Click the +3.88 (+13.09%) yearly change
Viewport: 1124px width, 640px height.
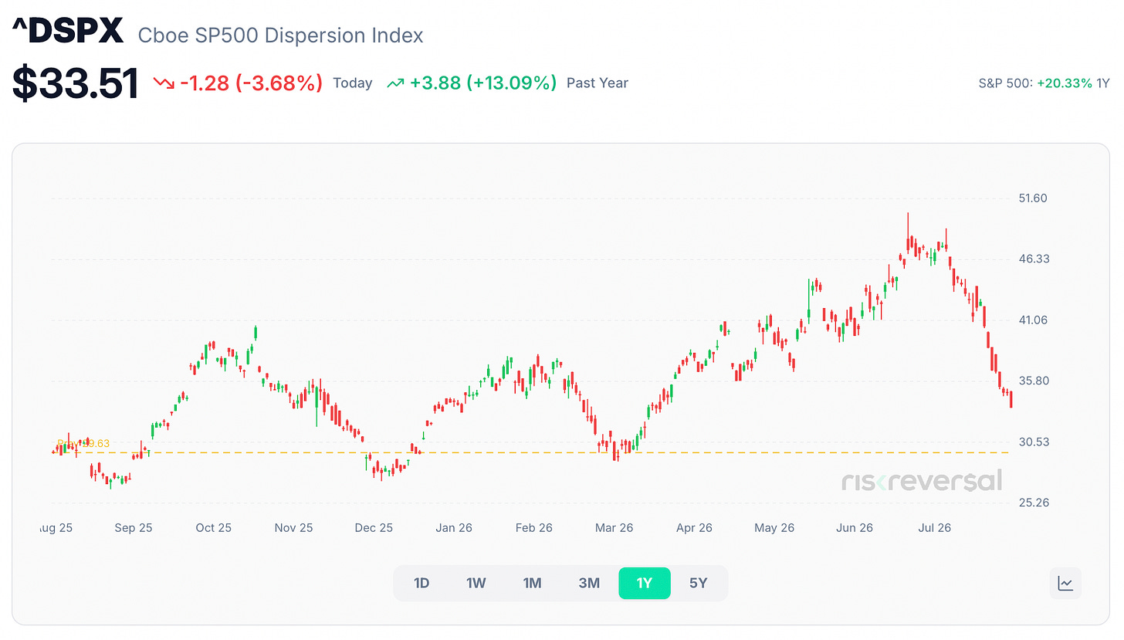483,83
